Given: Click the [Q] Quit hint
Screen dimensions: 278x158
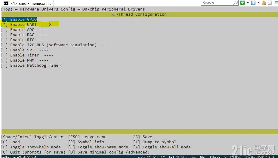Looking at the screenshot, I should (x=33, y=152).
